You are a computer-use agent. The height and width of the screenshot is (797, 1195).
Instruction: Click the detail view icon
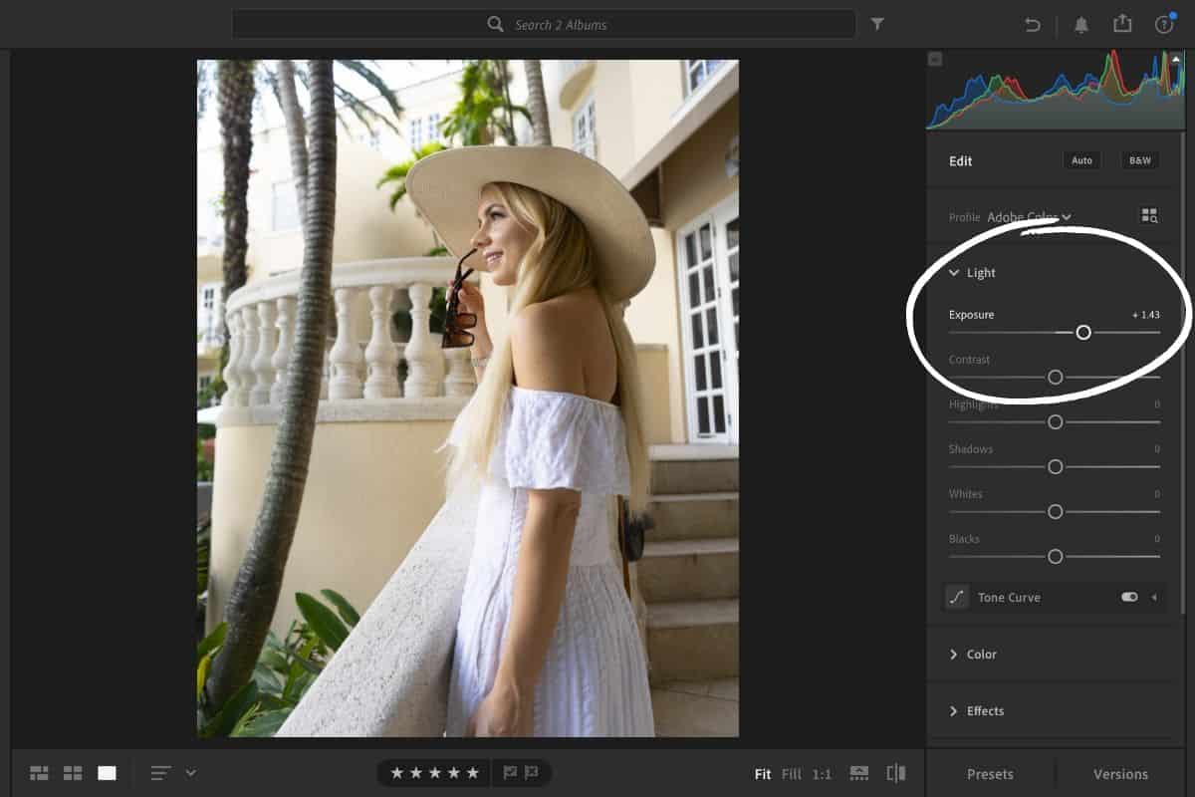(x=106, y=772)
